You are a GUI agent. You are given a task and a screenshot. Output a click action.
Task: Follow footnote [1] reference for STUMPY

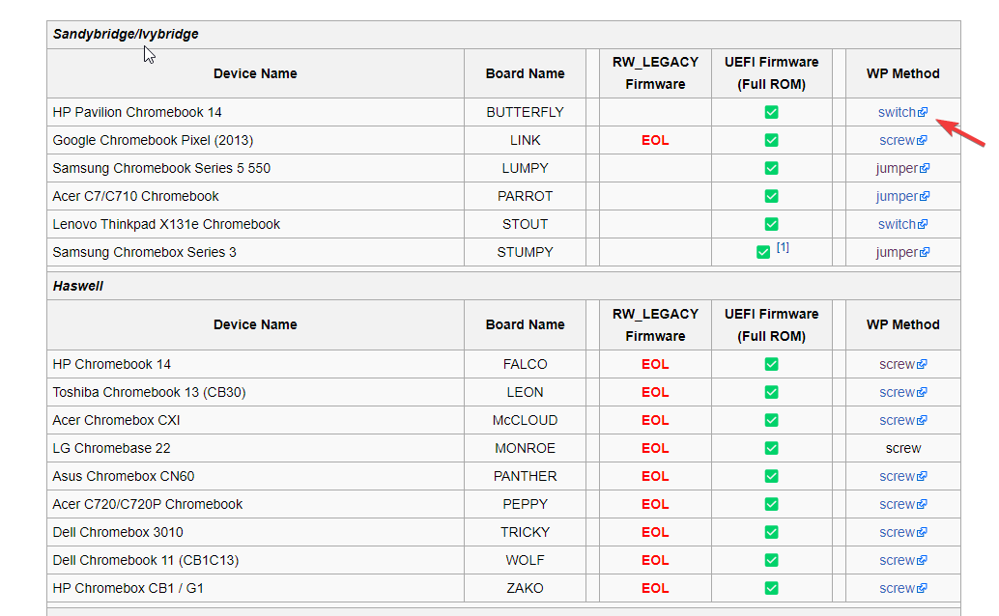click(783, 247)
